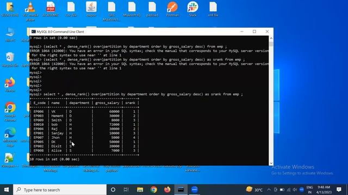Click the name Dixit in results
This screenshot has height=195, width=348.
57,146
